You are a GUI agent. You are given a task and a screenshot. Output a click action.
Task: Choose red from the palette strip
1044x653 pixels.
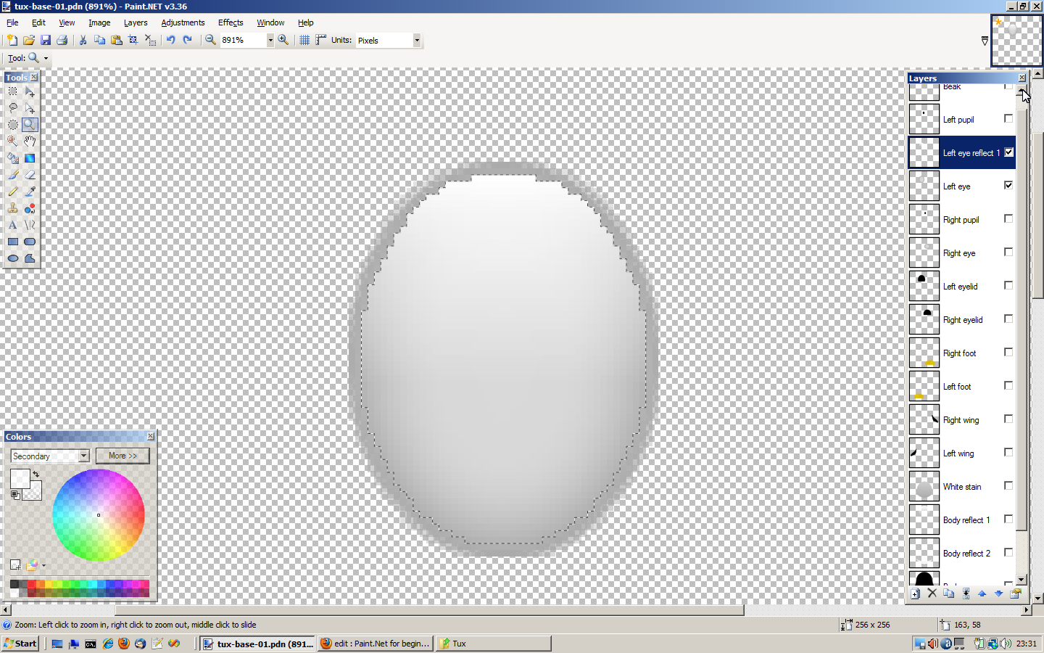coord(32,584)
